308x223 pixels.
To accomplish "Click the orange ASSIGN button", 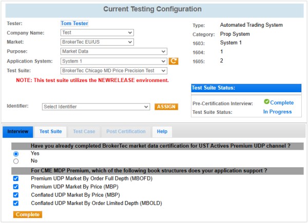I will coord(166,107).
